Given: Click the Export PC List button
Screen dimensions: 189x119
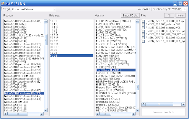Looking at the screenshot, I should 130,16.
